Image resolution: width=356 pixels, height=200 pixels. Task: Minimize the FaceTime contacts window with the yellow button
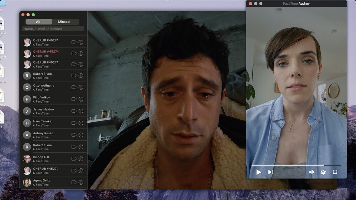click(28, 15)
